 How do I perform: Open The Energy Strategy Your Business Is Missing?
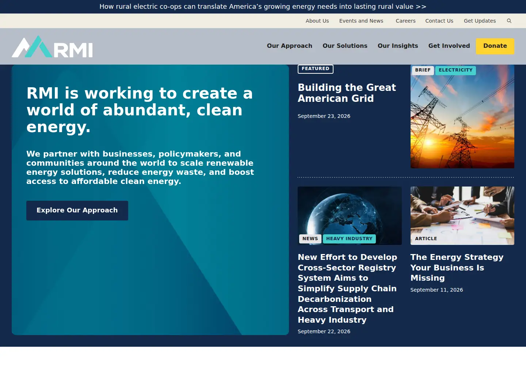(457, 268)
